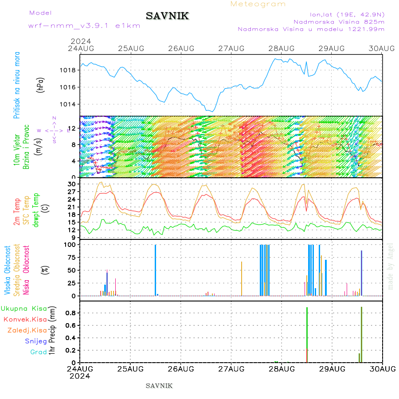The image size is (399, 399).
Task: Click the "(m/s)" wind unit label
Action: pyautogui.click(x=38, y=147)
